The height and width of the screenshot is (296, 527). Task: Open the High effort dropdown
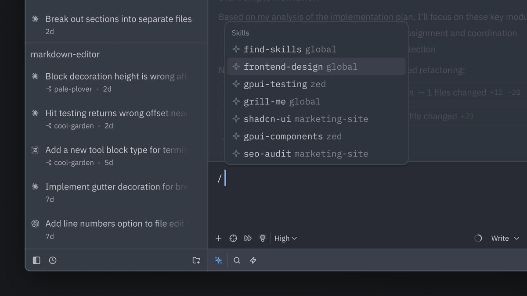pyautogui.click(x=286, y=238)
